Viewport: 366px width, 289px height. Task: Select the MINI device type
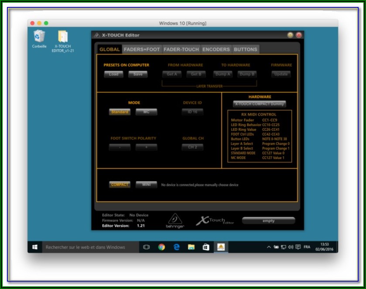(x=146, y=185)
